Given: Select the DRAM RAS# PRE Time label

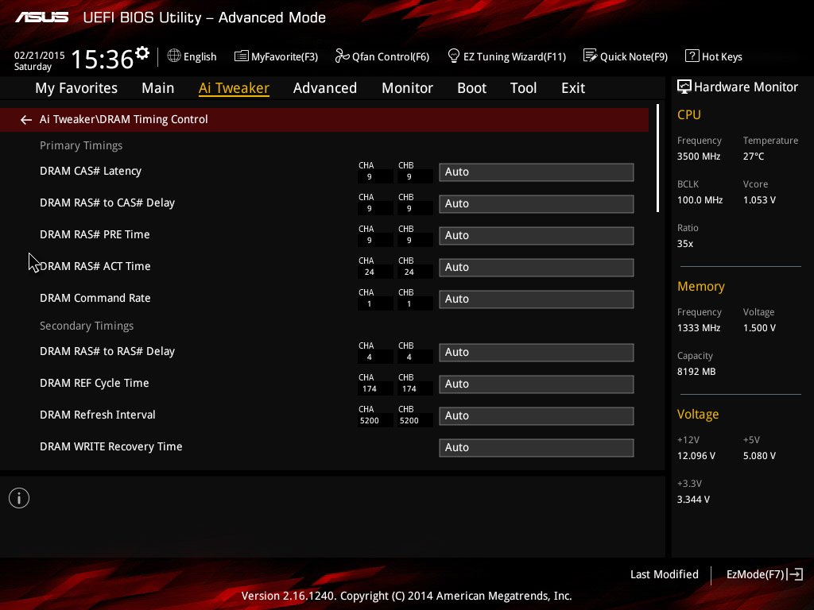Looking at the screenshot, I should [x=95, y=234].
